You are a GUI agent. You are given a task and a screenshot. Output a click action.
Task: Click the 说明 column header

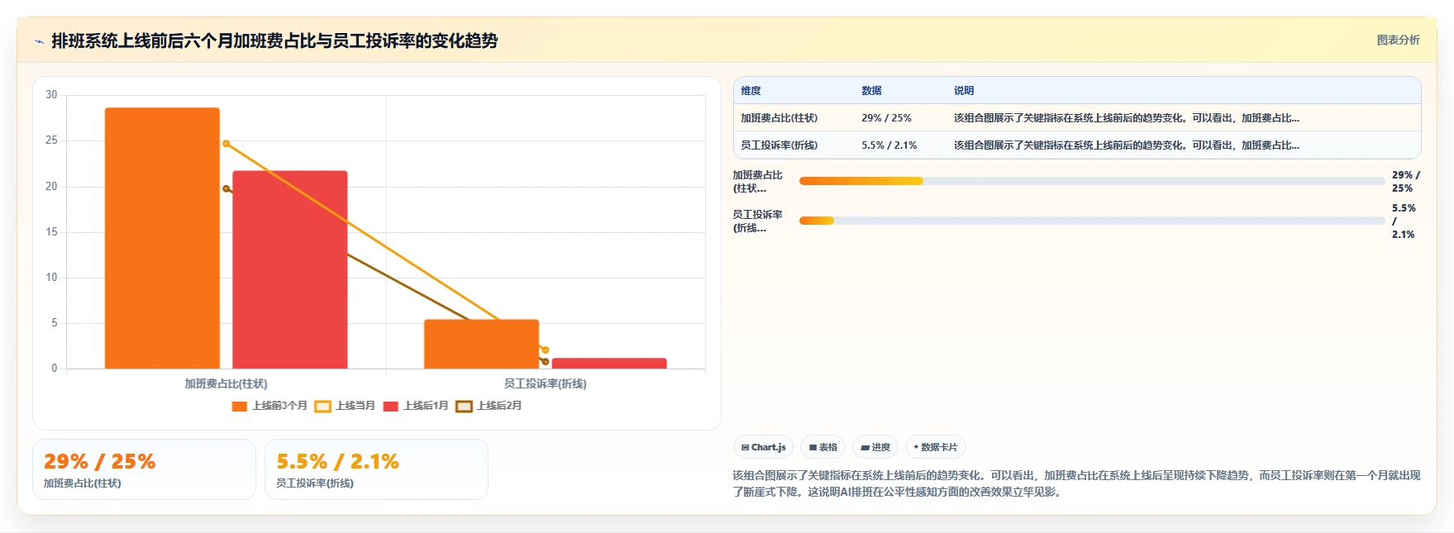964,91
